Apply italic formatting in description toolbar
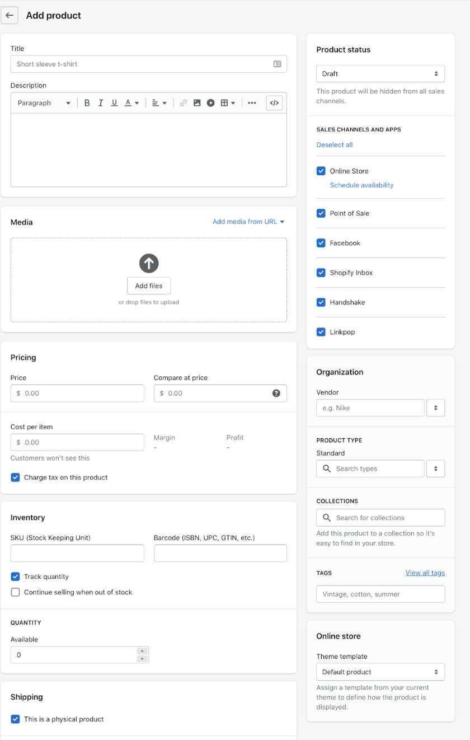Screen dimensions: 470x740 pos(101,103)
